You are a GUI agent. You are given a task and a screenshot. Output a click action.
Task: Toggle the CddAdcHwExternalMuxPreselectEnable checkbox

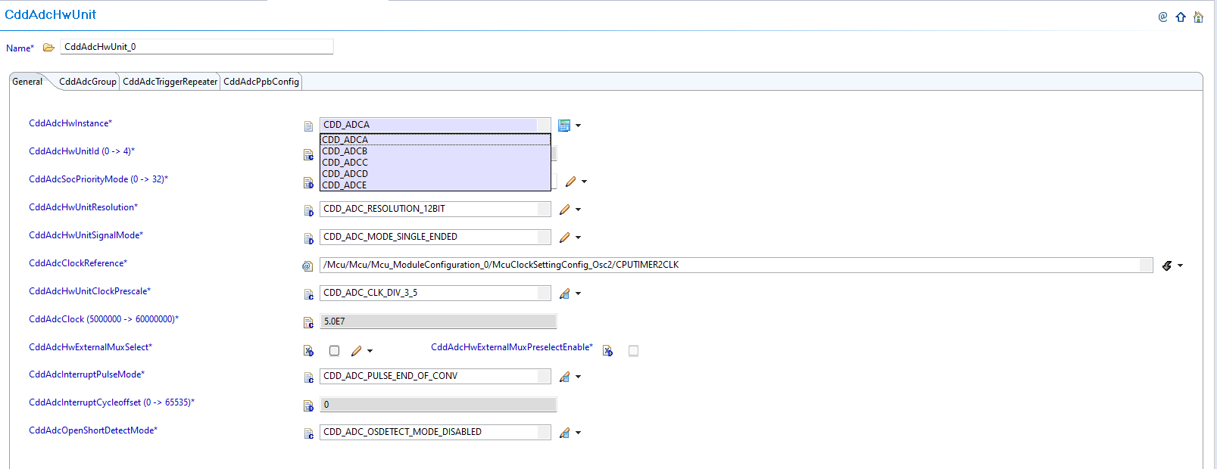[633, 351]
